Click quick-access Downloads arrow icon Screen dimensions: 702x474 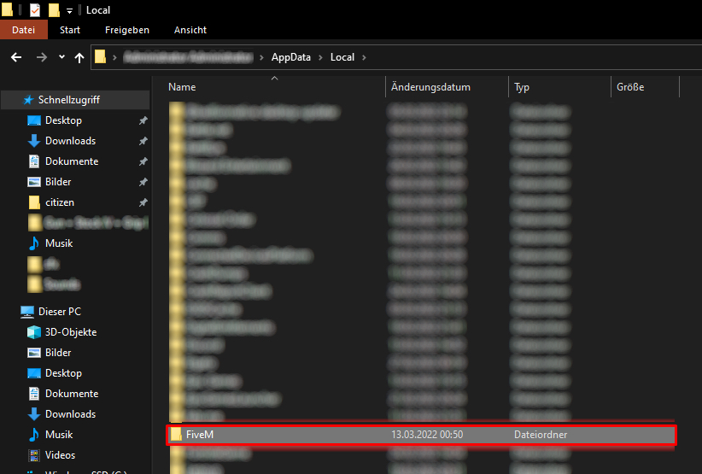click(x=34, y=141)
